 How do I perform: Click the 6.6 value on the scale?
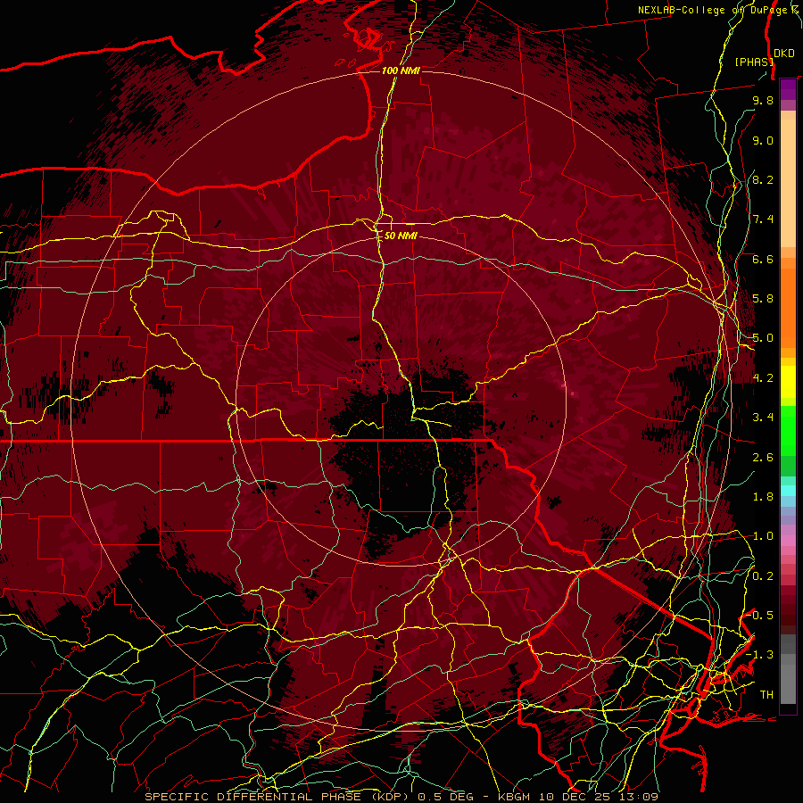763,259
